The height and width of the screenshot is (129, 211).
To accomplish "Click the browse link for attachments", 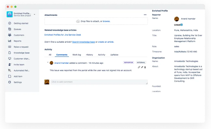I will click(x=106, y=21).
